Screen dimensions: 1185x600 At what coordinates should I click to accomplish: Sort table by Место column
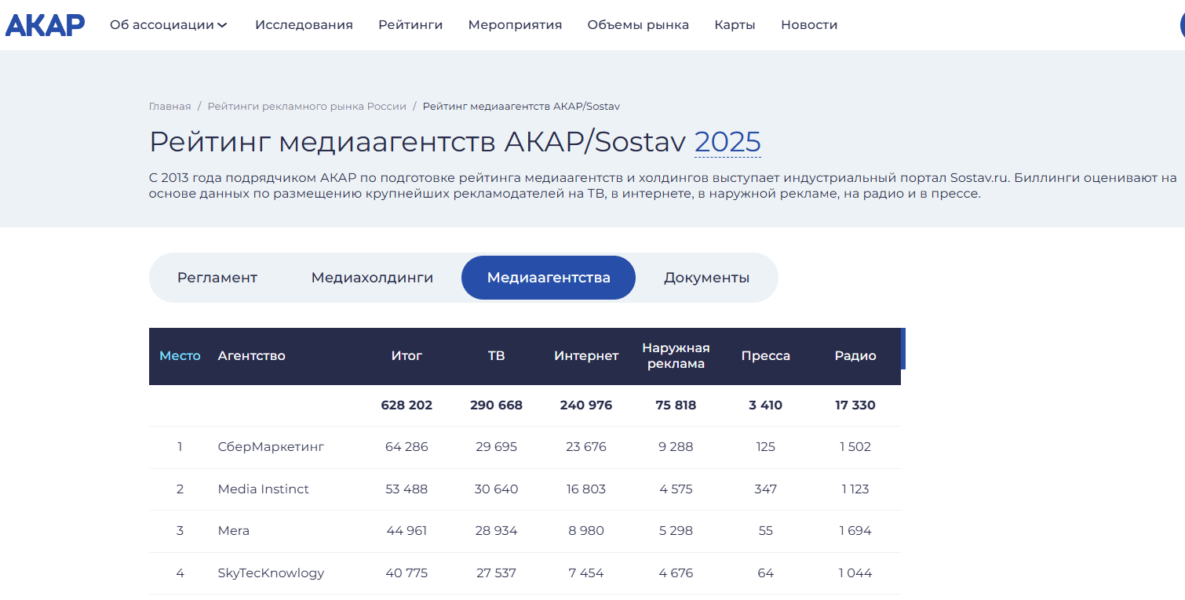click(180, 356)
